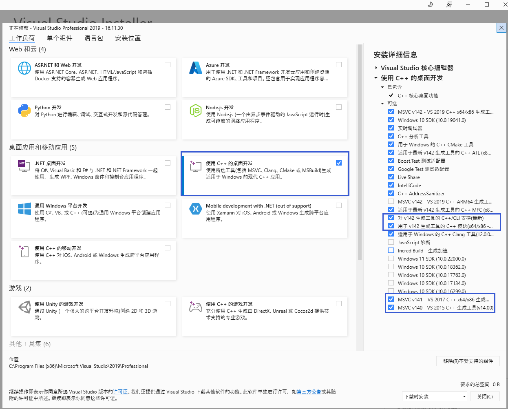The width and height of the screenshot is (508, 409).
Task: Open the license terms link
Action: [x=120, y=392]
